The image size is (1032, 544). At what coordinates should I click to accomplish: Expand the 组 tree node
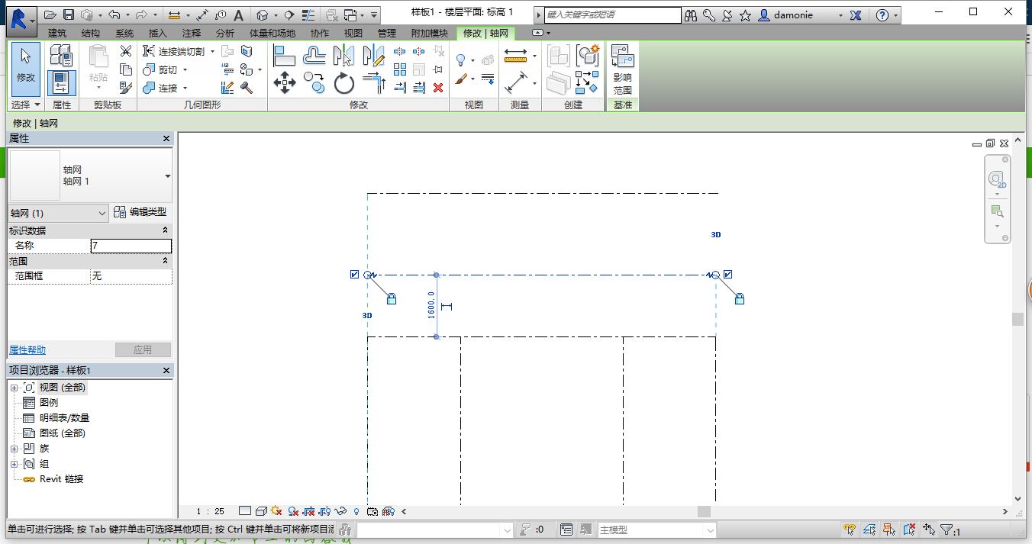[14, 464]
